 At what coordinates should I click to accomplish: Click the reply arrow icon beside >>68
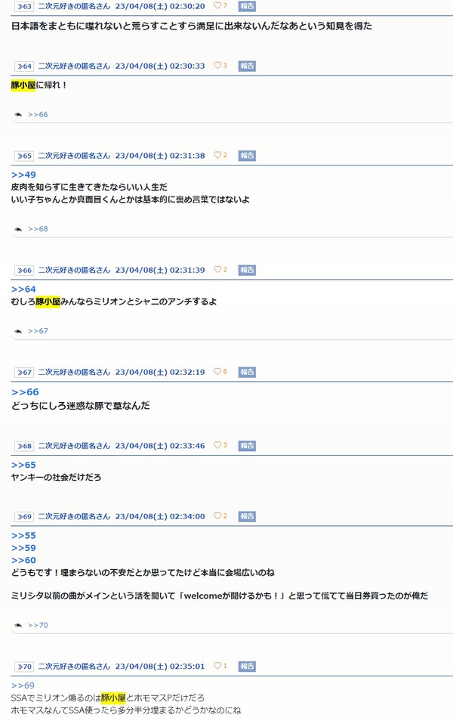[18, 229]
